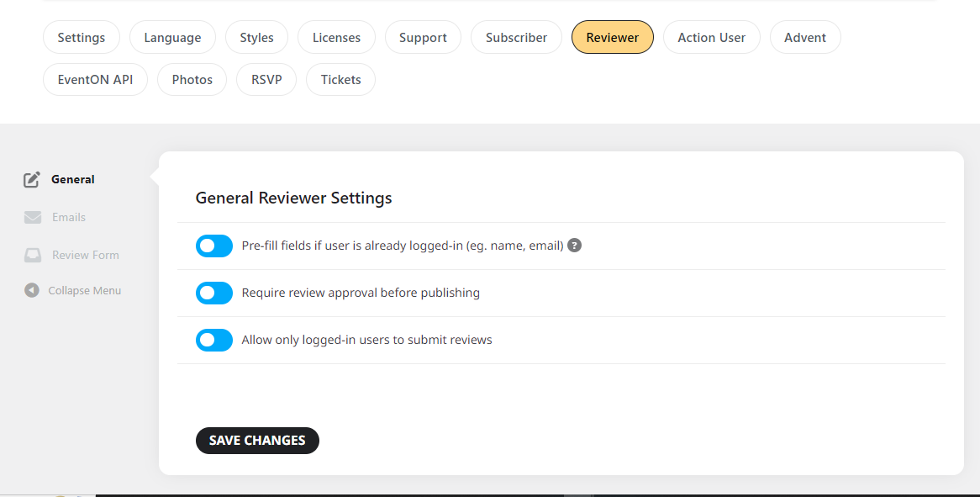Click the General Reviewer Settings heading

294,198
